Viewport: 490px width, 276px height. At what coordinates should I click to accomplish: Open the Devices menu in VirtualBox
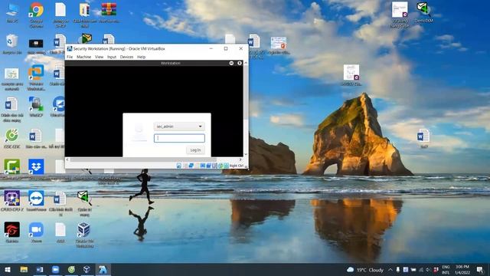tap(126, 57)
